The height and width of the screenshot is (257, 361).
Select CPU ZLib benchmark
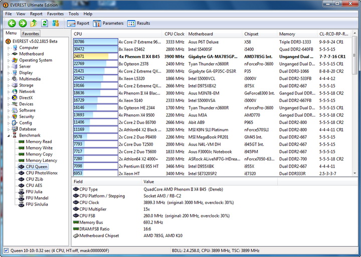[x=34, y=179]
